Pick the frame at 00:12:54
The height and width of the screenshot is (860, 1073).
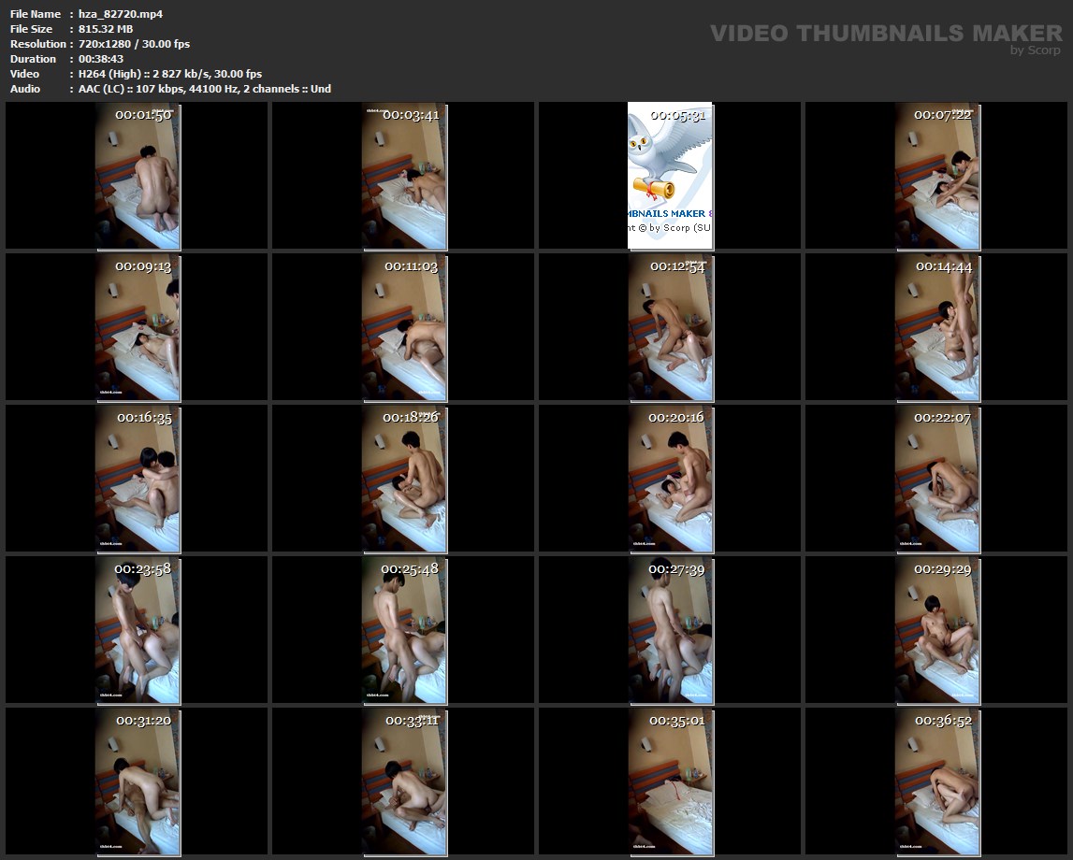click(x=670, y=327)
